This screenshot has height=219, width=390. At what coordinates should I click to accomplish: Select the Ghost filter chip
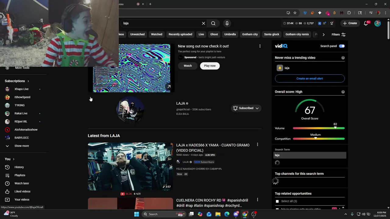tap(214, 34)
